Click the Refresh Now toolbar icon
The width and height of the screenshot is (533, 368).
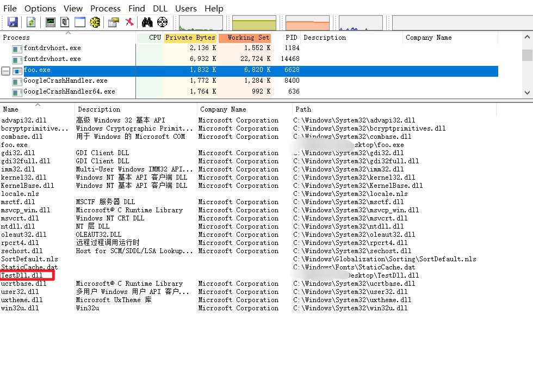[31, 22]
